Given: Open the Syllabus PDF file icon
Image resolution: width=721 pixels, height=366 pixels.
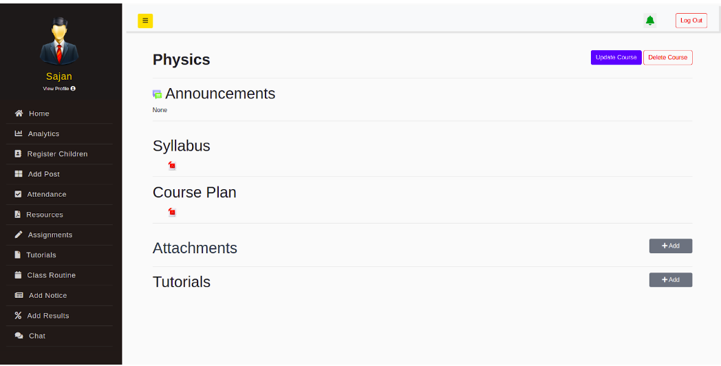Looking at the screenshot, I should point(172,166).
